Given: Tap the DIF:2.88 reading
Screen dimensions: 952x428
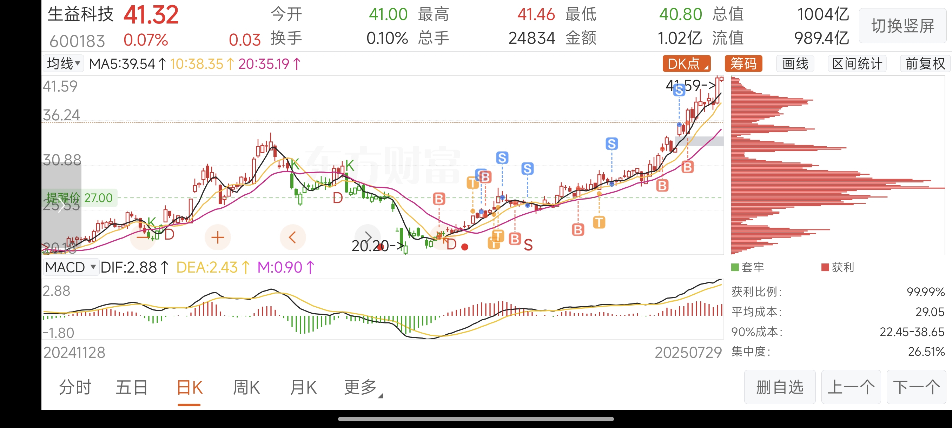Looking at the screenshot, I should [x=134, y=267].
